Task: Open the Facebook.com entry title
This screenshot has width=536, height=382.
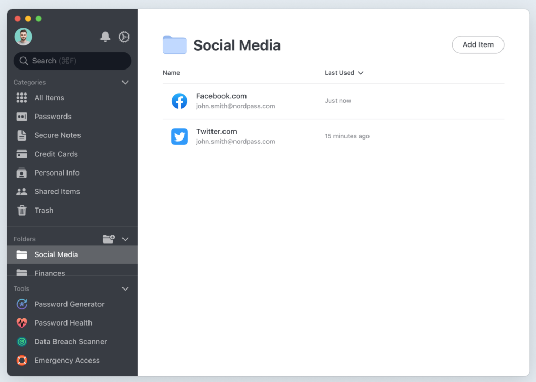Action: pos(221,96)
